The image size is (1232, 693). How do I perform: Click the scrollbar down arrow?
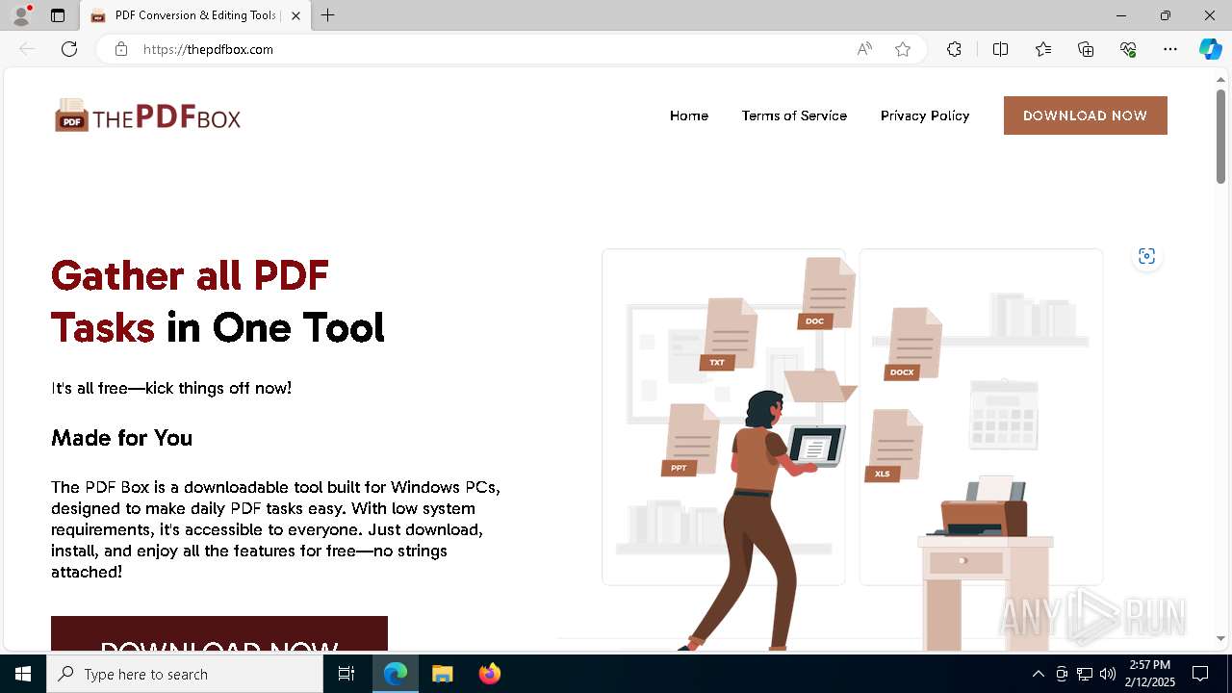coord(1220,638)
